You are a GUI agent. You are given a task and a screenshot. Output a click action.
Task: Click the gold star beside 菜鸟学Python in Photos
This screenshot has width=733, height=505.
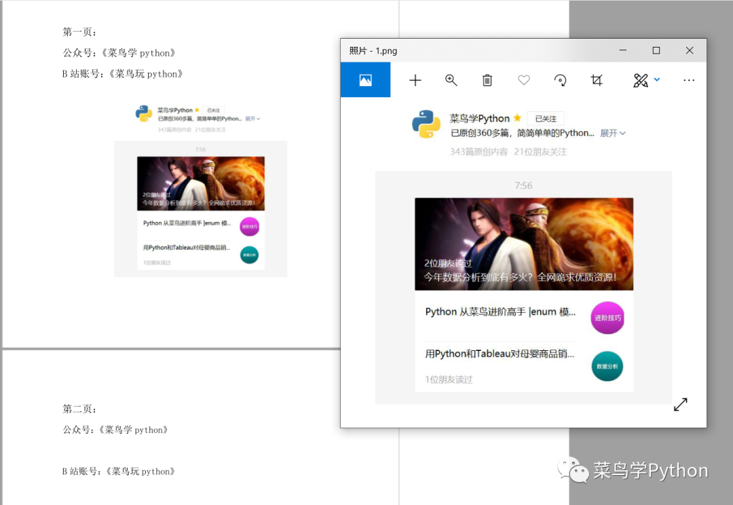[x=517, y=118]
